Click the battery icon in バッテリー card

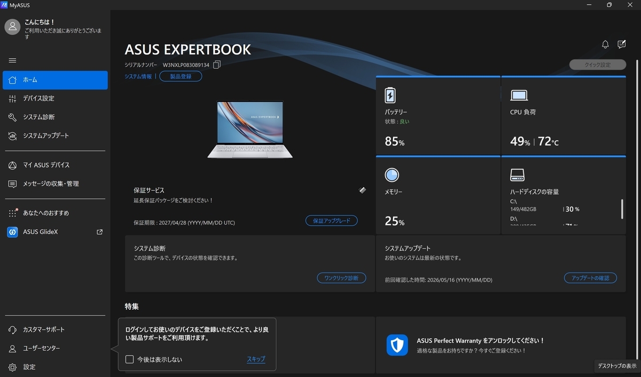click(390, 95)
